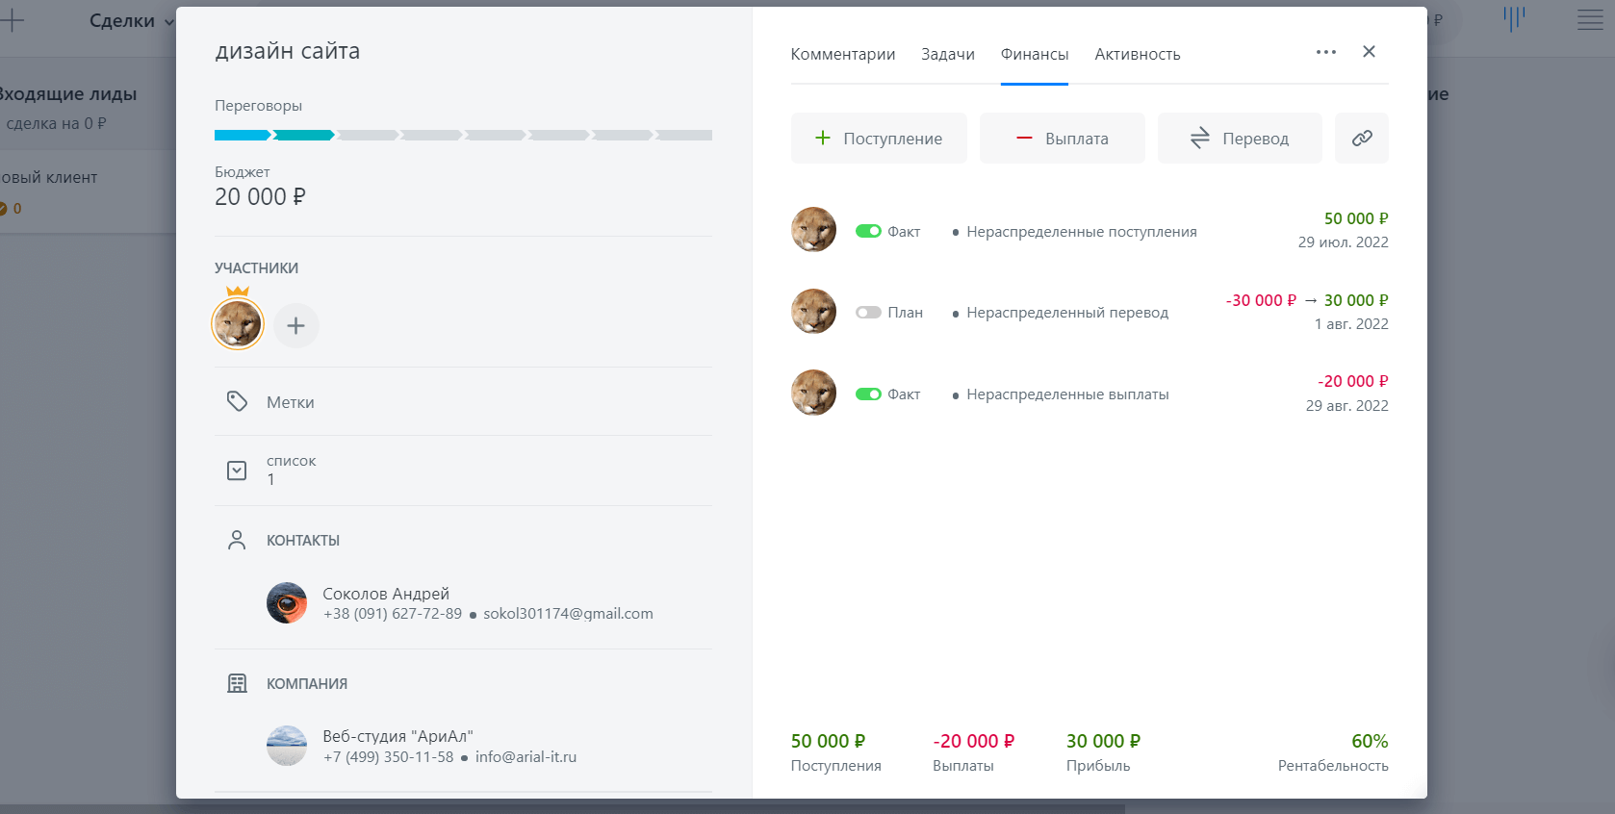
Task: Click the список value 1
Action: point(270,479)
